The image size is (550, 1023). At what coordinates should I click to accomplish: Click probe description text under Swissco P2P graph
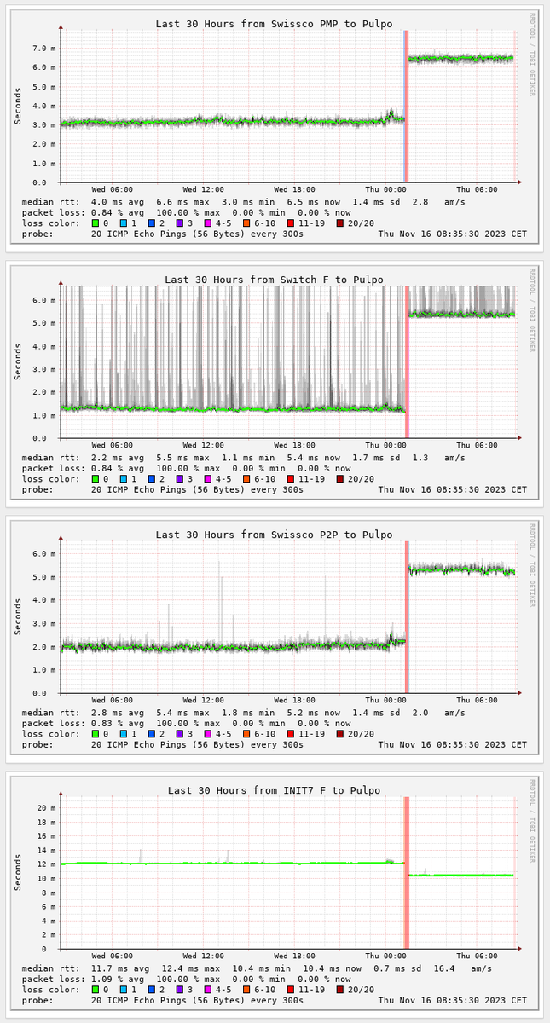pos(197,744)
